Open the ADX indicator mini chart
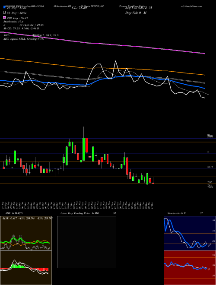 click(26, 233)
